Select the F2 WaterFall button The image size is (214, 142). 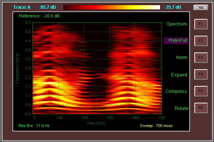coord(201,41)
